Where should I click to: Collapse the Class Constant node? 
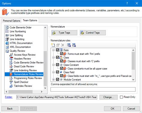tap(53, 65)
